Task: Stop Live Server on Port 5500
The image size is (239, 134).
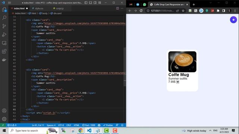Action: (89, 125)
